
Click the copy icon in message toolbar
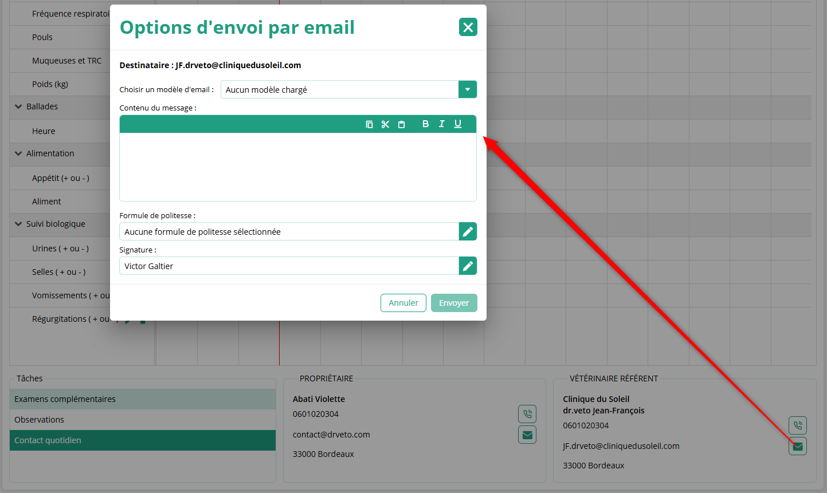pos(369,124)
